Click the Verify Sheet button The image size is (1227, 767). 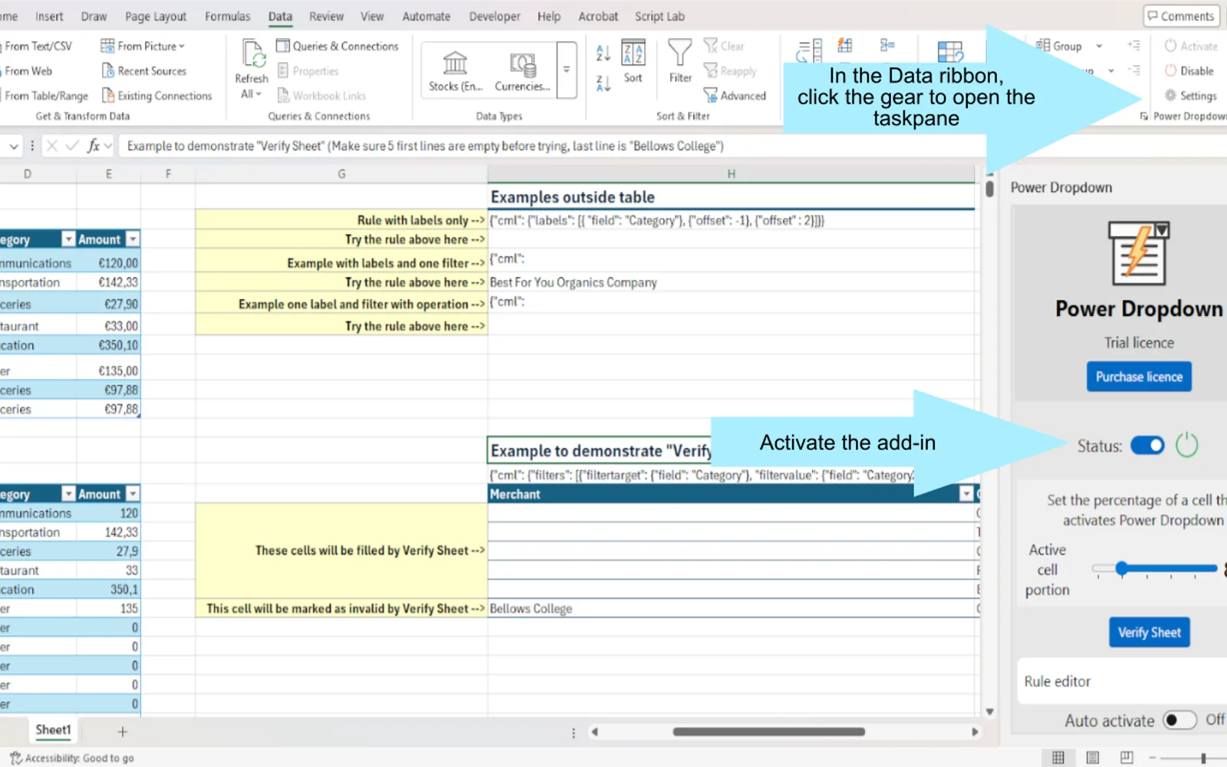point(1149,632)
